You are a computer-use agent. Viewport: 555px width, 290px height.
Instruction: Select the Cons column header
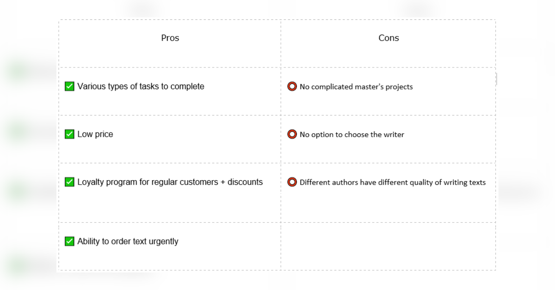(x=388, y=38)
